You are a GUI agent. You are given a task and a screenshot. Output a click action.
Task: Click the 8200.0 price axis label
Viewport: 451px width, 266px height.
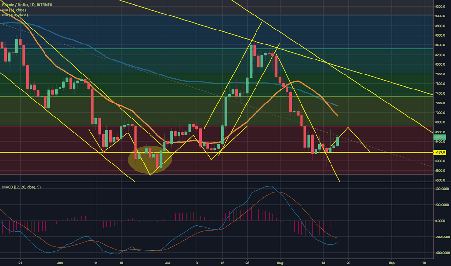click(x=440, y=55)
